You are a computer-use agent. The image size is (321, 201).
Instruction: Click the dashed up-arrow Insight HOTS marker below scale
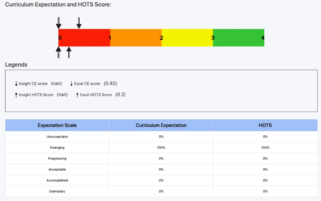59,52
